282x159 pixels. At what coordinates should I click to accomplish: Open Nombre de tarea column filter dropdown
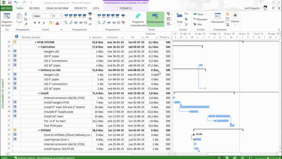[x=90, y=38]
